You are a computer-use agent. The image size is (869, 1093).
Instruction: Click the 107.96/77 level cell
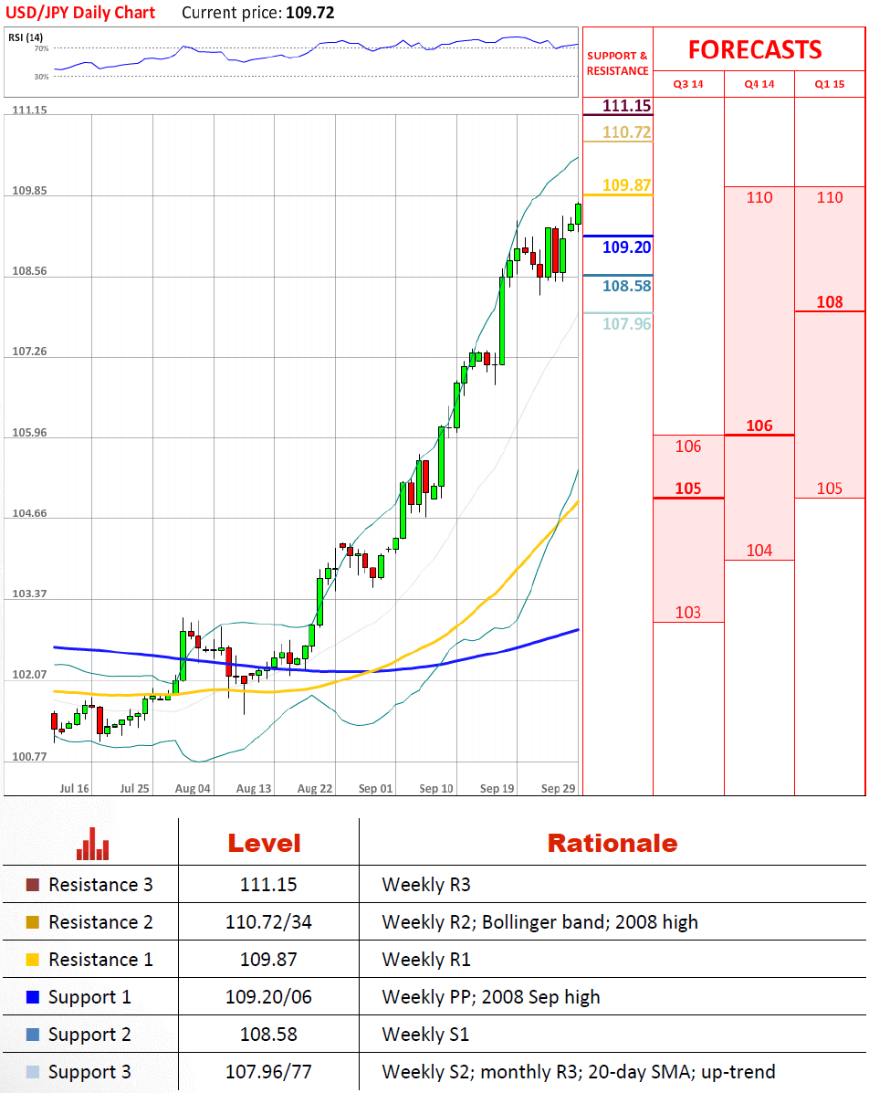[268, 1072]
